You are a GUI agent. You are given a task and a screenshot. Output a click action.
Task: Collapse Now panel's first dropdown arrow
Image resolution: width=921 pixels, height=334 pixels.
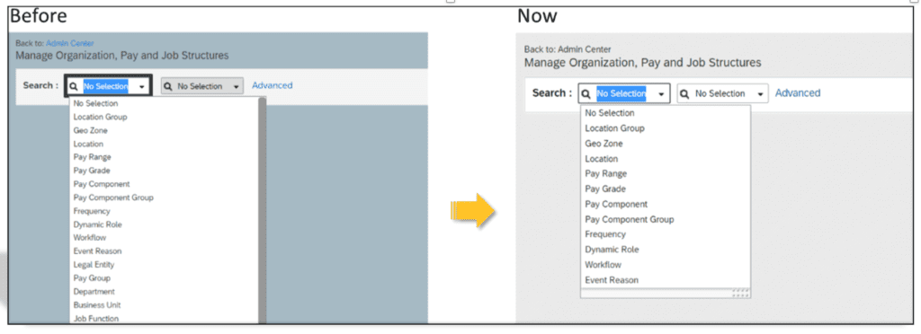coord(661,93)
